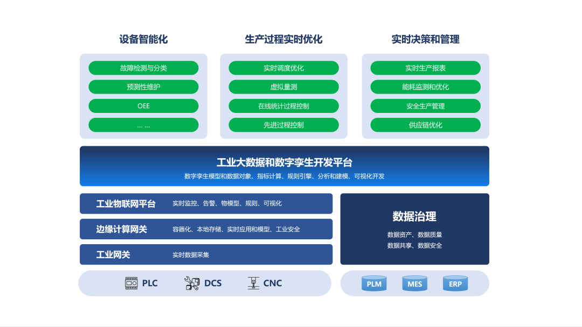Click the 设备智能化 heading
Screen dimensions: 582x327
(x=144, y=39)
